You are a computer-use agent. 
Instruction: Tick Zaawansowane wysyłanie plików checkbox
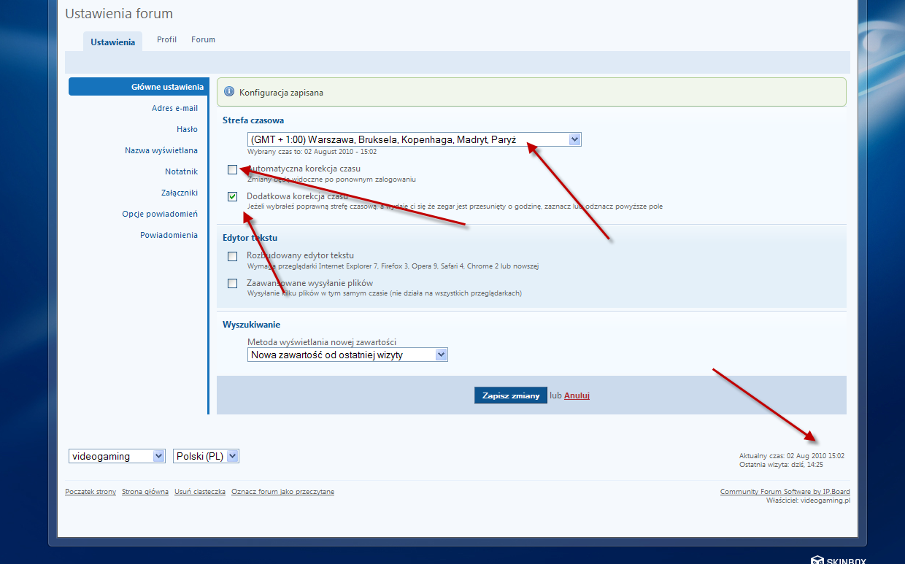point(232,283)
